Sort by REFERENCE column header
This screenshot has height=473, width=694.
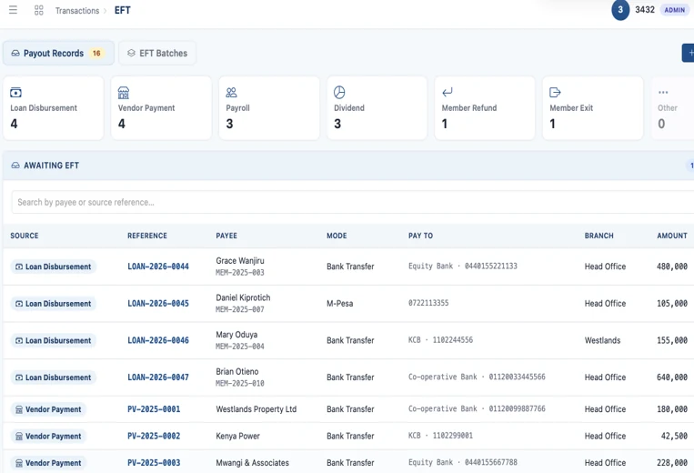[x=147, y=236]
